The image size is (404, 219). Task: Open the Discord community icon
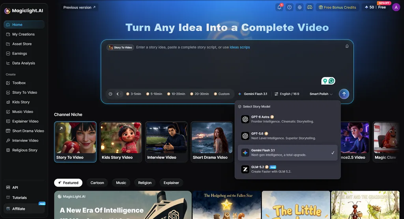click(309, 7)
